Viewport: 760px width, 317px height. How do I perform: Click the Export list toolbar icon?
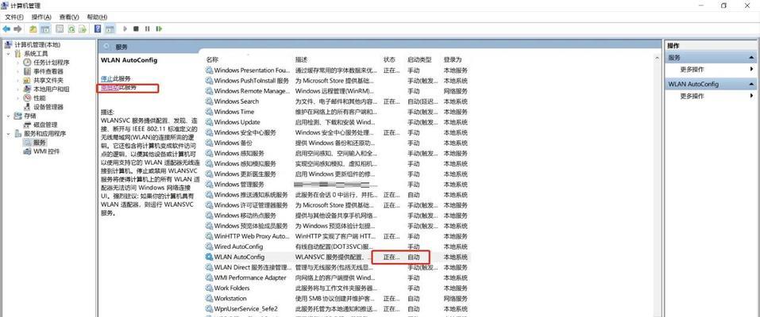[83, 29]
